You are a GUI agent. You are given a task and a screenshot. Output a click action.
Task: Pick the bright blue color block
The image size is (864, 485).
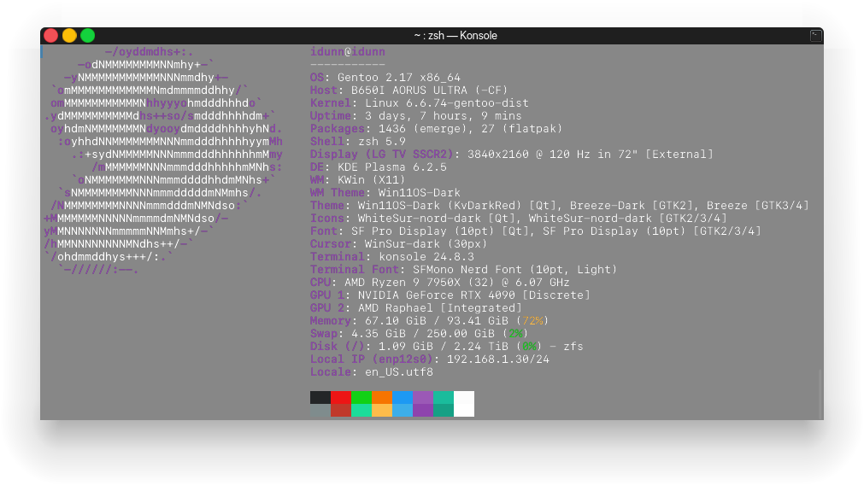pyautogui.click(x=403, y=397)
